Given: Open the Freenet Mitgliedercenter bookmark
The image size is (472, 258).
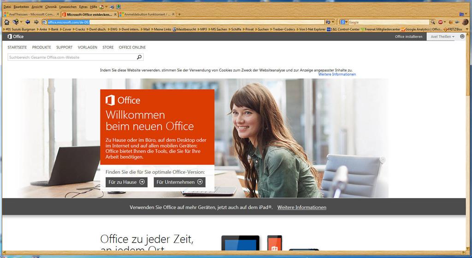Looking at the screenshot, I should pos(380,29).
